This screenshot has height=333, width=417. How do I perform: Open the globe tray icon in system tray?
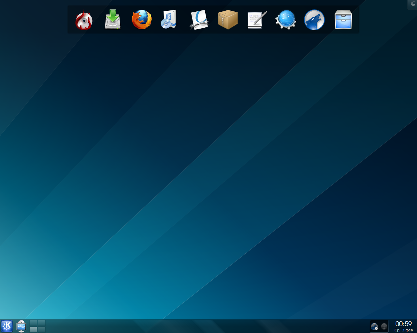pyautogui.click(x=375, y=326)
